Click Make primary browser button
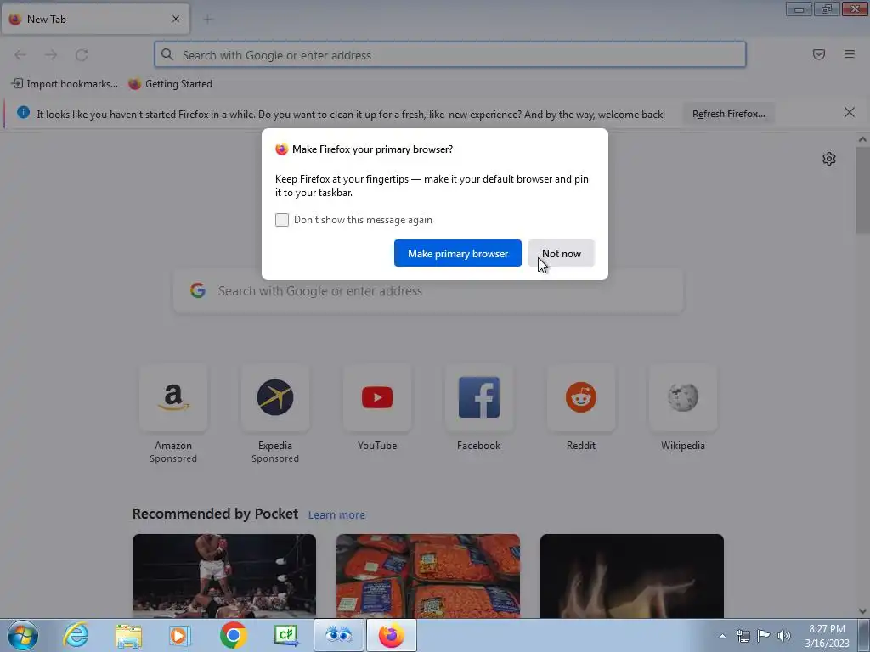 [x=458, y=253]
